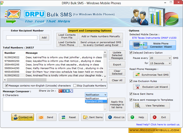Select row with number 9756690250
This screenshot has width=183, height=133.
point(53,61)
